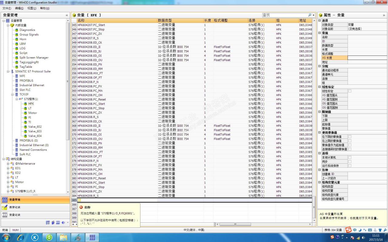Click the new row 385 name cell
This screenshot has width=388, height=242.
(117, 200)
